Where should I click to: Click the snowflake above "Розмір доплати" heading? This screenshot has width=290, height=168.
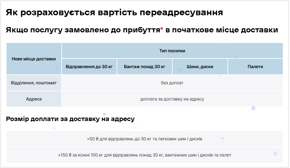click(x=104, y=114)
